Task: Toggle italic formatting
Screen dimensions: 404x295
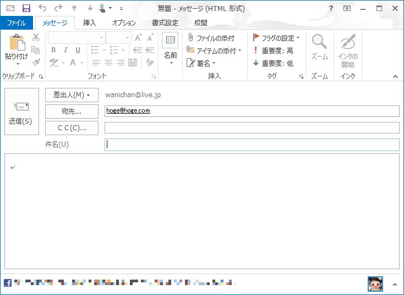Action: 65,50
